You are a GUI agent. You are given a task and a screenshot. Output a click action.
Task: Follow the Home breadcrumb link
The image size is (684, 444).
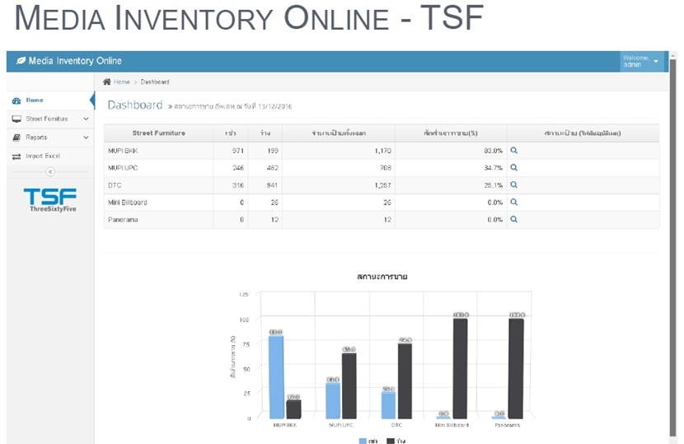122,82
